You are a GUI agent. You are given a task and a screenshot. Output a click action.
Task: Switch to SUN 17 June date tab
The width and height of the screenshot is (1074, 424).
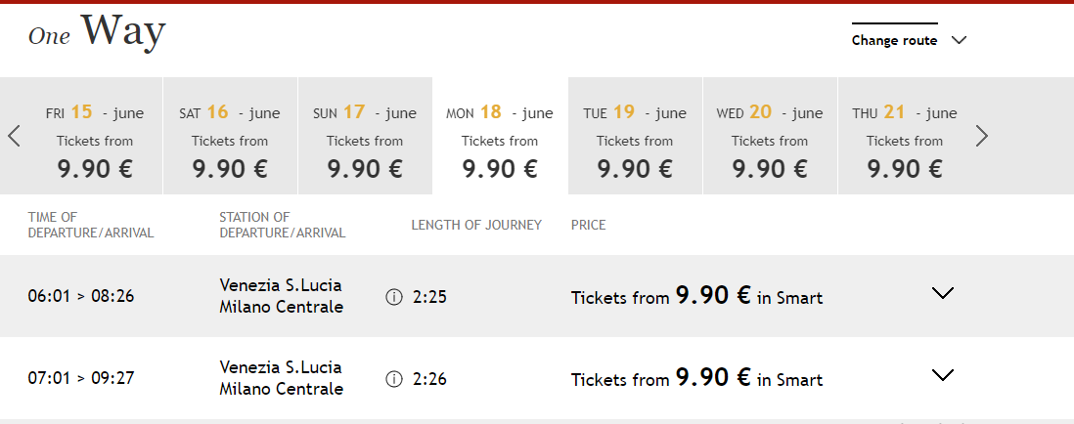pos(365,137)
